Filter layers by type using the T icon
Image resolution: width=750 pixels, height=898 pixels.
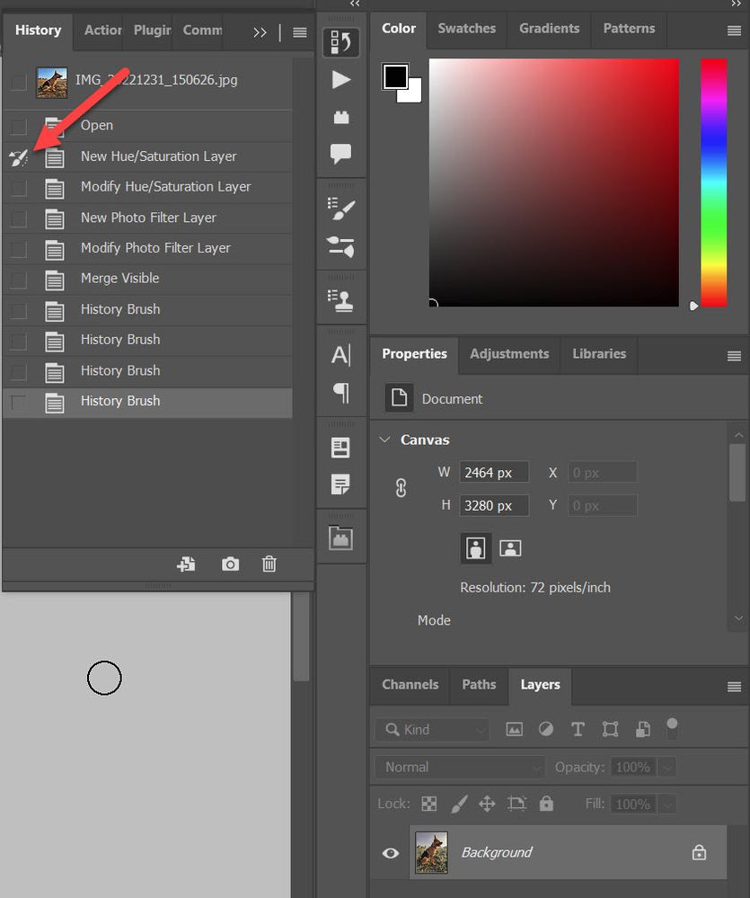pyautogui.click(x=578, y=729)
